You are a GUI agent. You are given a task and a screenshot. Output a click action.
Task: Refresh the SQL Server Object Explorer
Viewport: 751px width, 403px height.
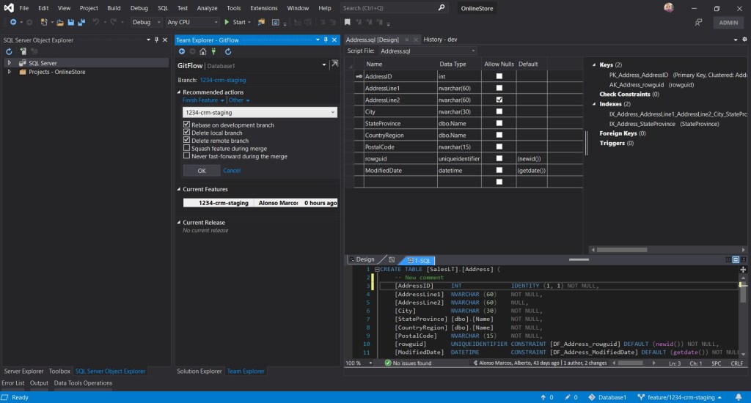(x=10, y=51)
